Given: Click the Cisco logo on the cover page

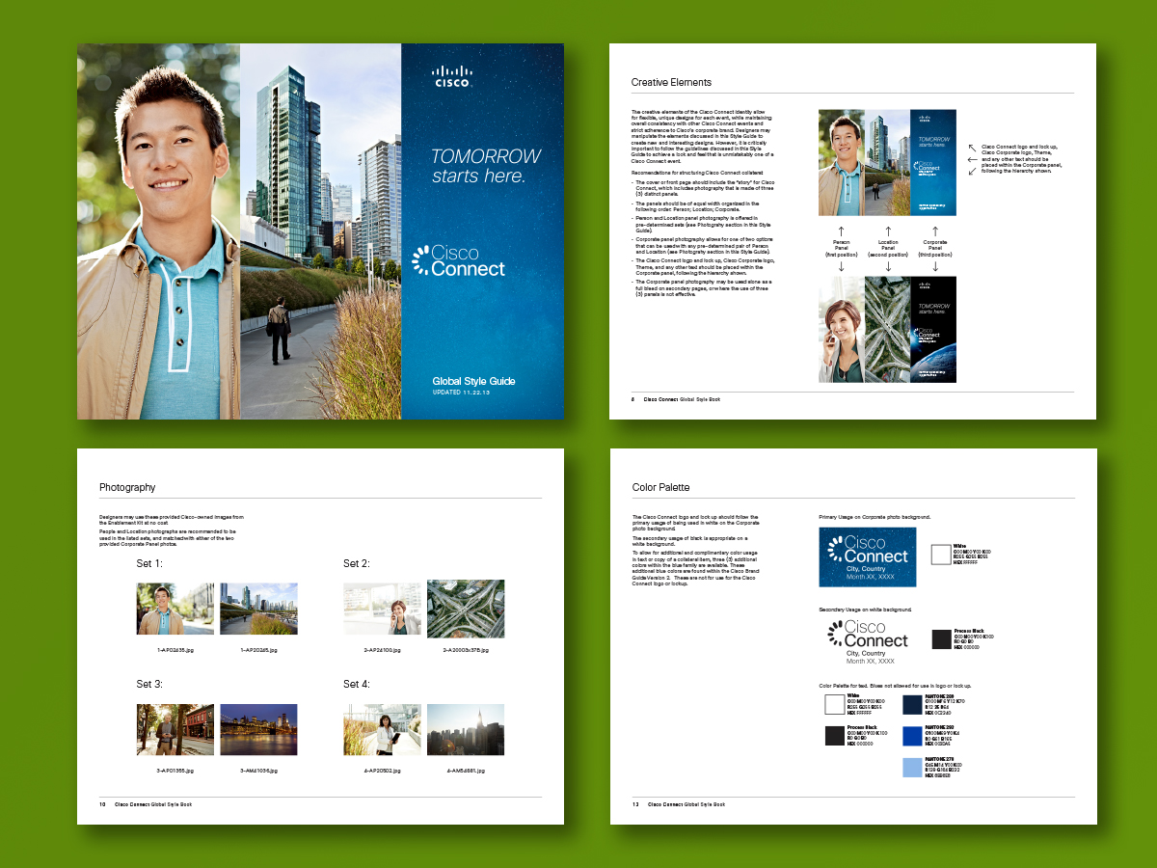Looking at the screenshot, I should (452, 76).
